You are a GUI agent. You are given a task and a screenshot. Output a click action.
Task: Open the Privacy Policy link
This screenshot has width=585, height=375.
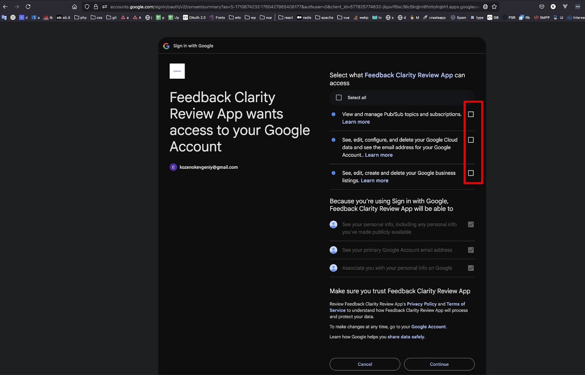click(x=422, y=304)
